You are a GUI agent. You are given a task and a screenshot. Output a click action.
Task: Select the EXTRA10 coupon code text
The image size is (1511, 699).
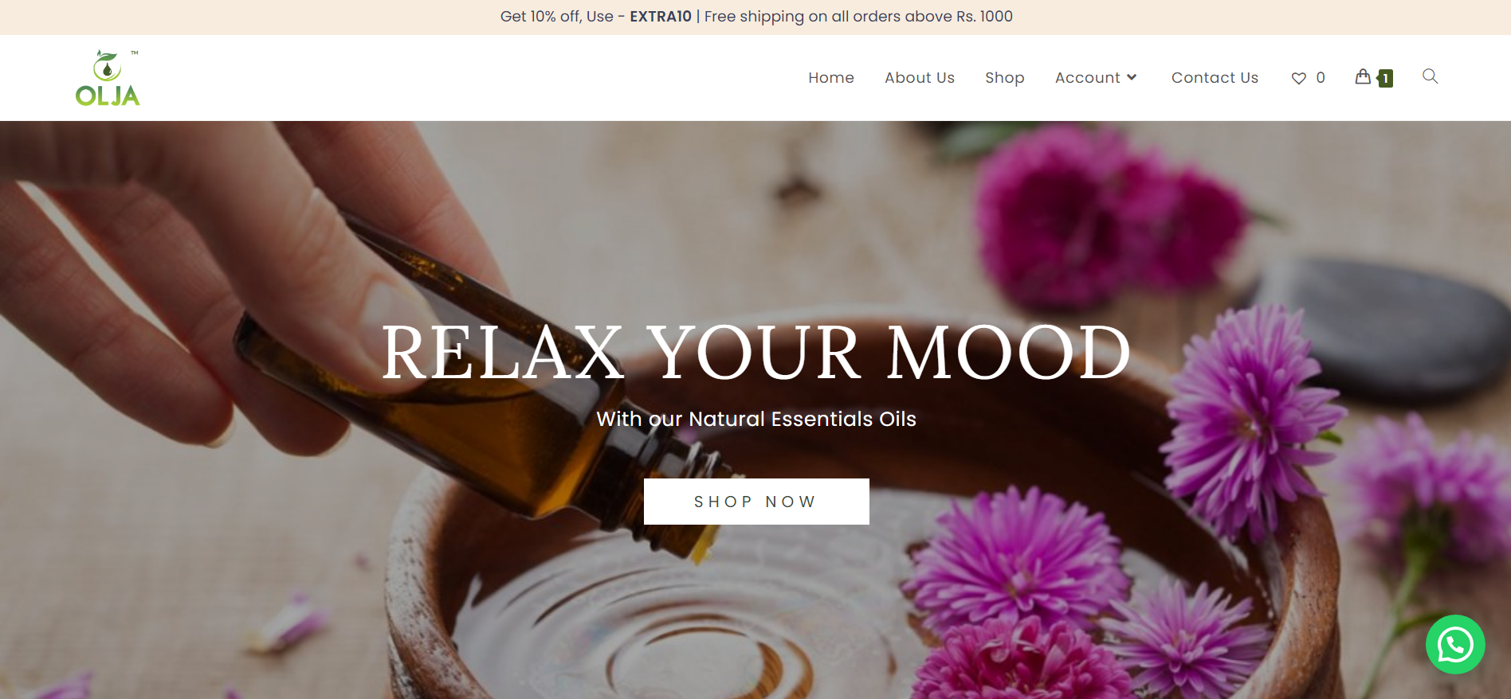[661, 17]
